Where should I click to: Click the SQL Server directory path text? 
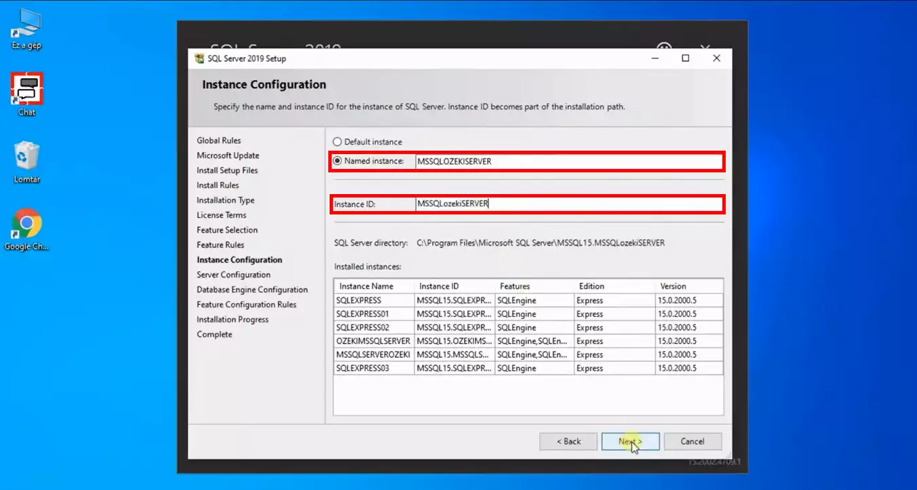point(541,242)
